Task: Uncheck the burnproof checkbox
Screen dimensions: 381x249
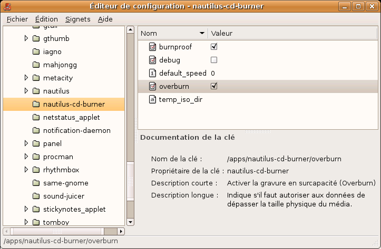Action: coord(214,47)
